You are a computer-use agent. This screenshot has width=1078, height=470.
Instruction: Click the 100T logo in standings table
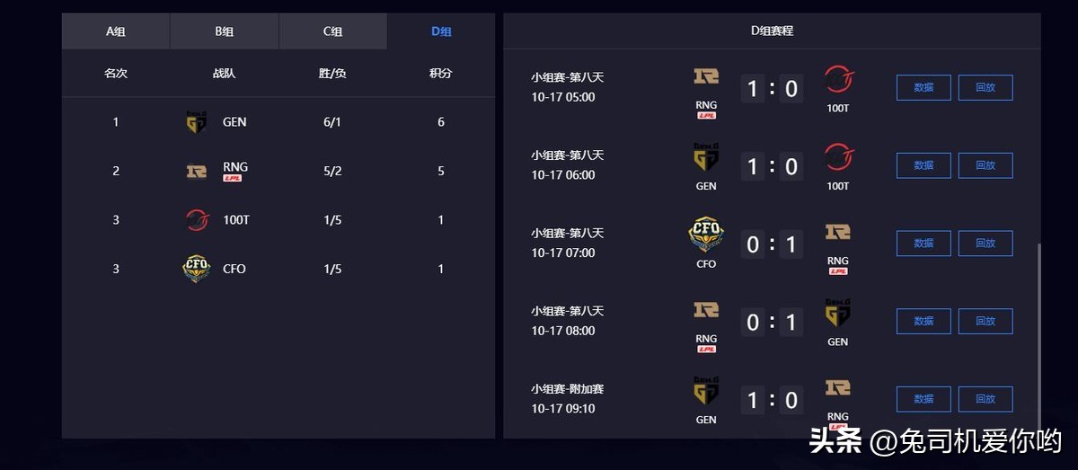[x=197, y=219]
